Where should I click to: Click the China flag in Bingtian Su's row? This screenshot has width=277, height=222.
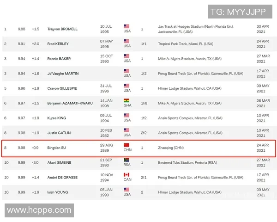click(x=126, y=144)
